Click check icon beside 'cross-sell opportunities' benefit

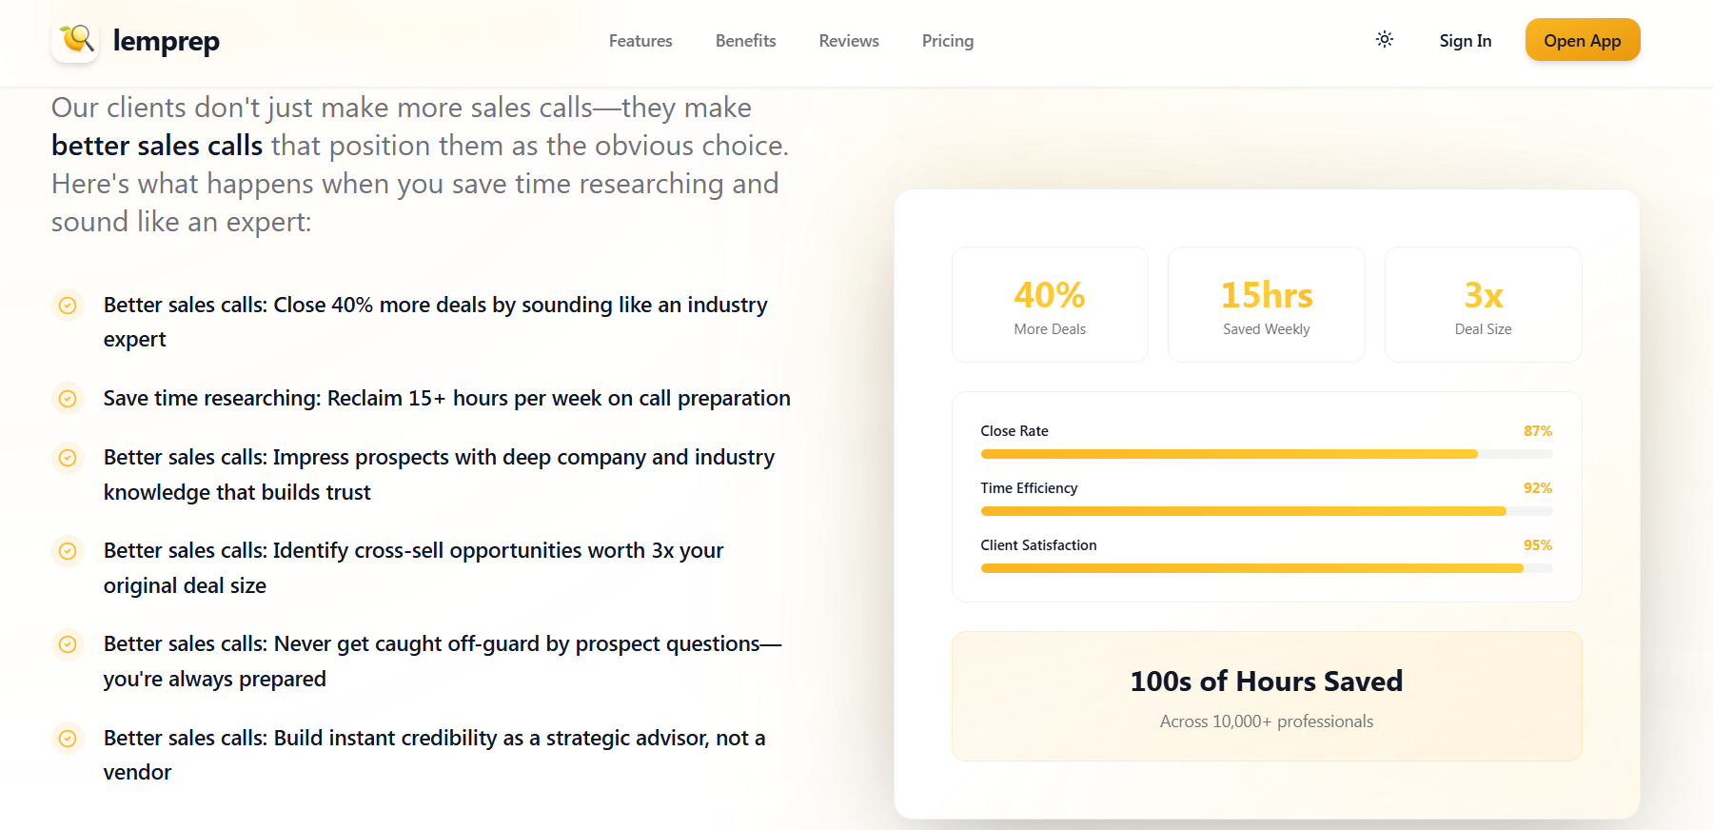click(x=68, y=551)
